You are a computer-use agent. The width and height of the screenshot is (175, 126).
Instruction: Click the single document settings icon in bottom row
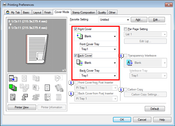[x=13, y=97]
